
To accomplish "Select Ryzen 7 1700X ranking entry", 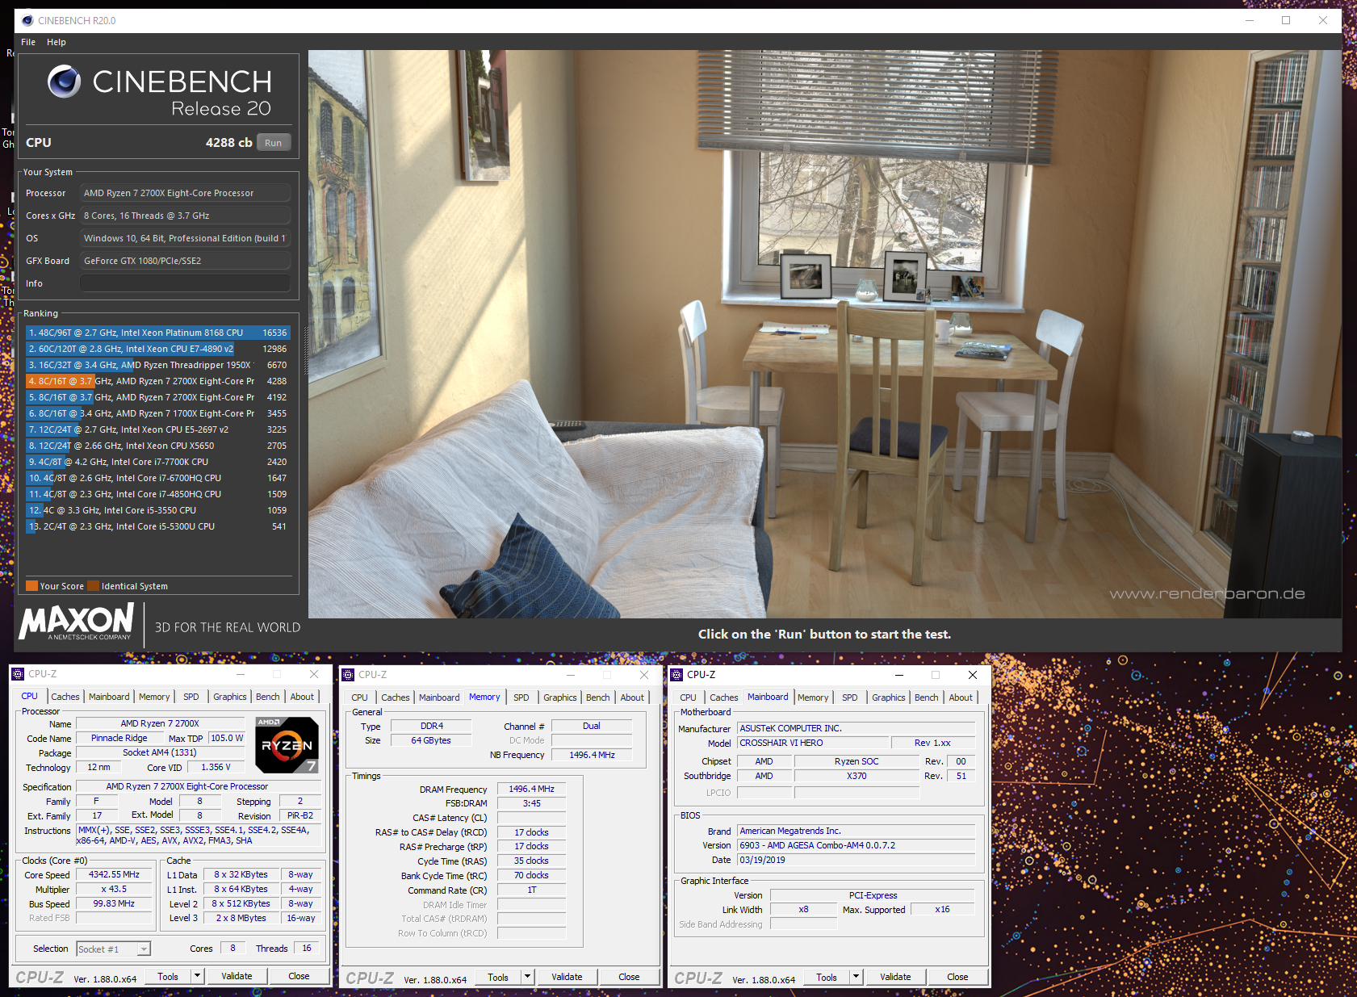I will pyautogui.click(x=157, y=413).
